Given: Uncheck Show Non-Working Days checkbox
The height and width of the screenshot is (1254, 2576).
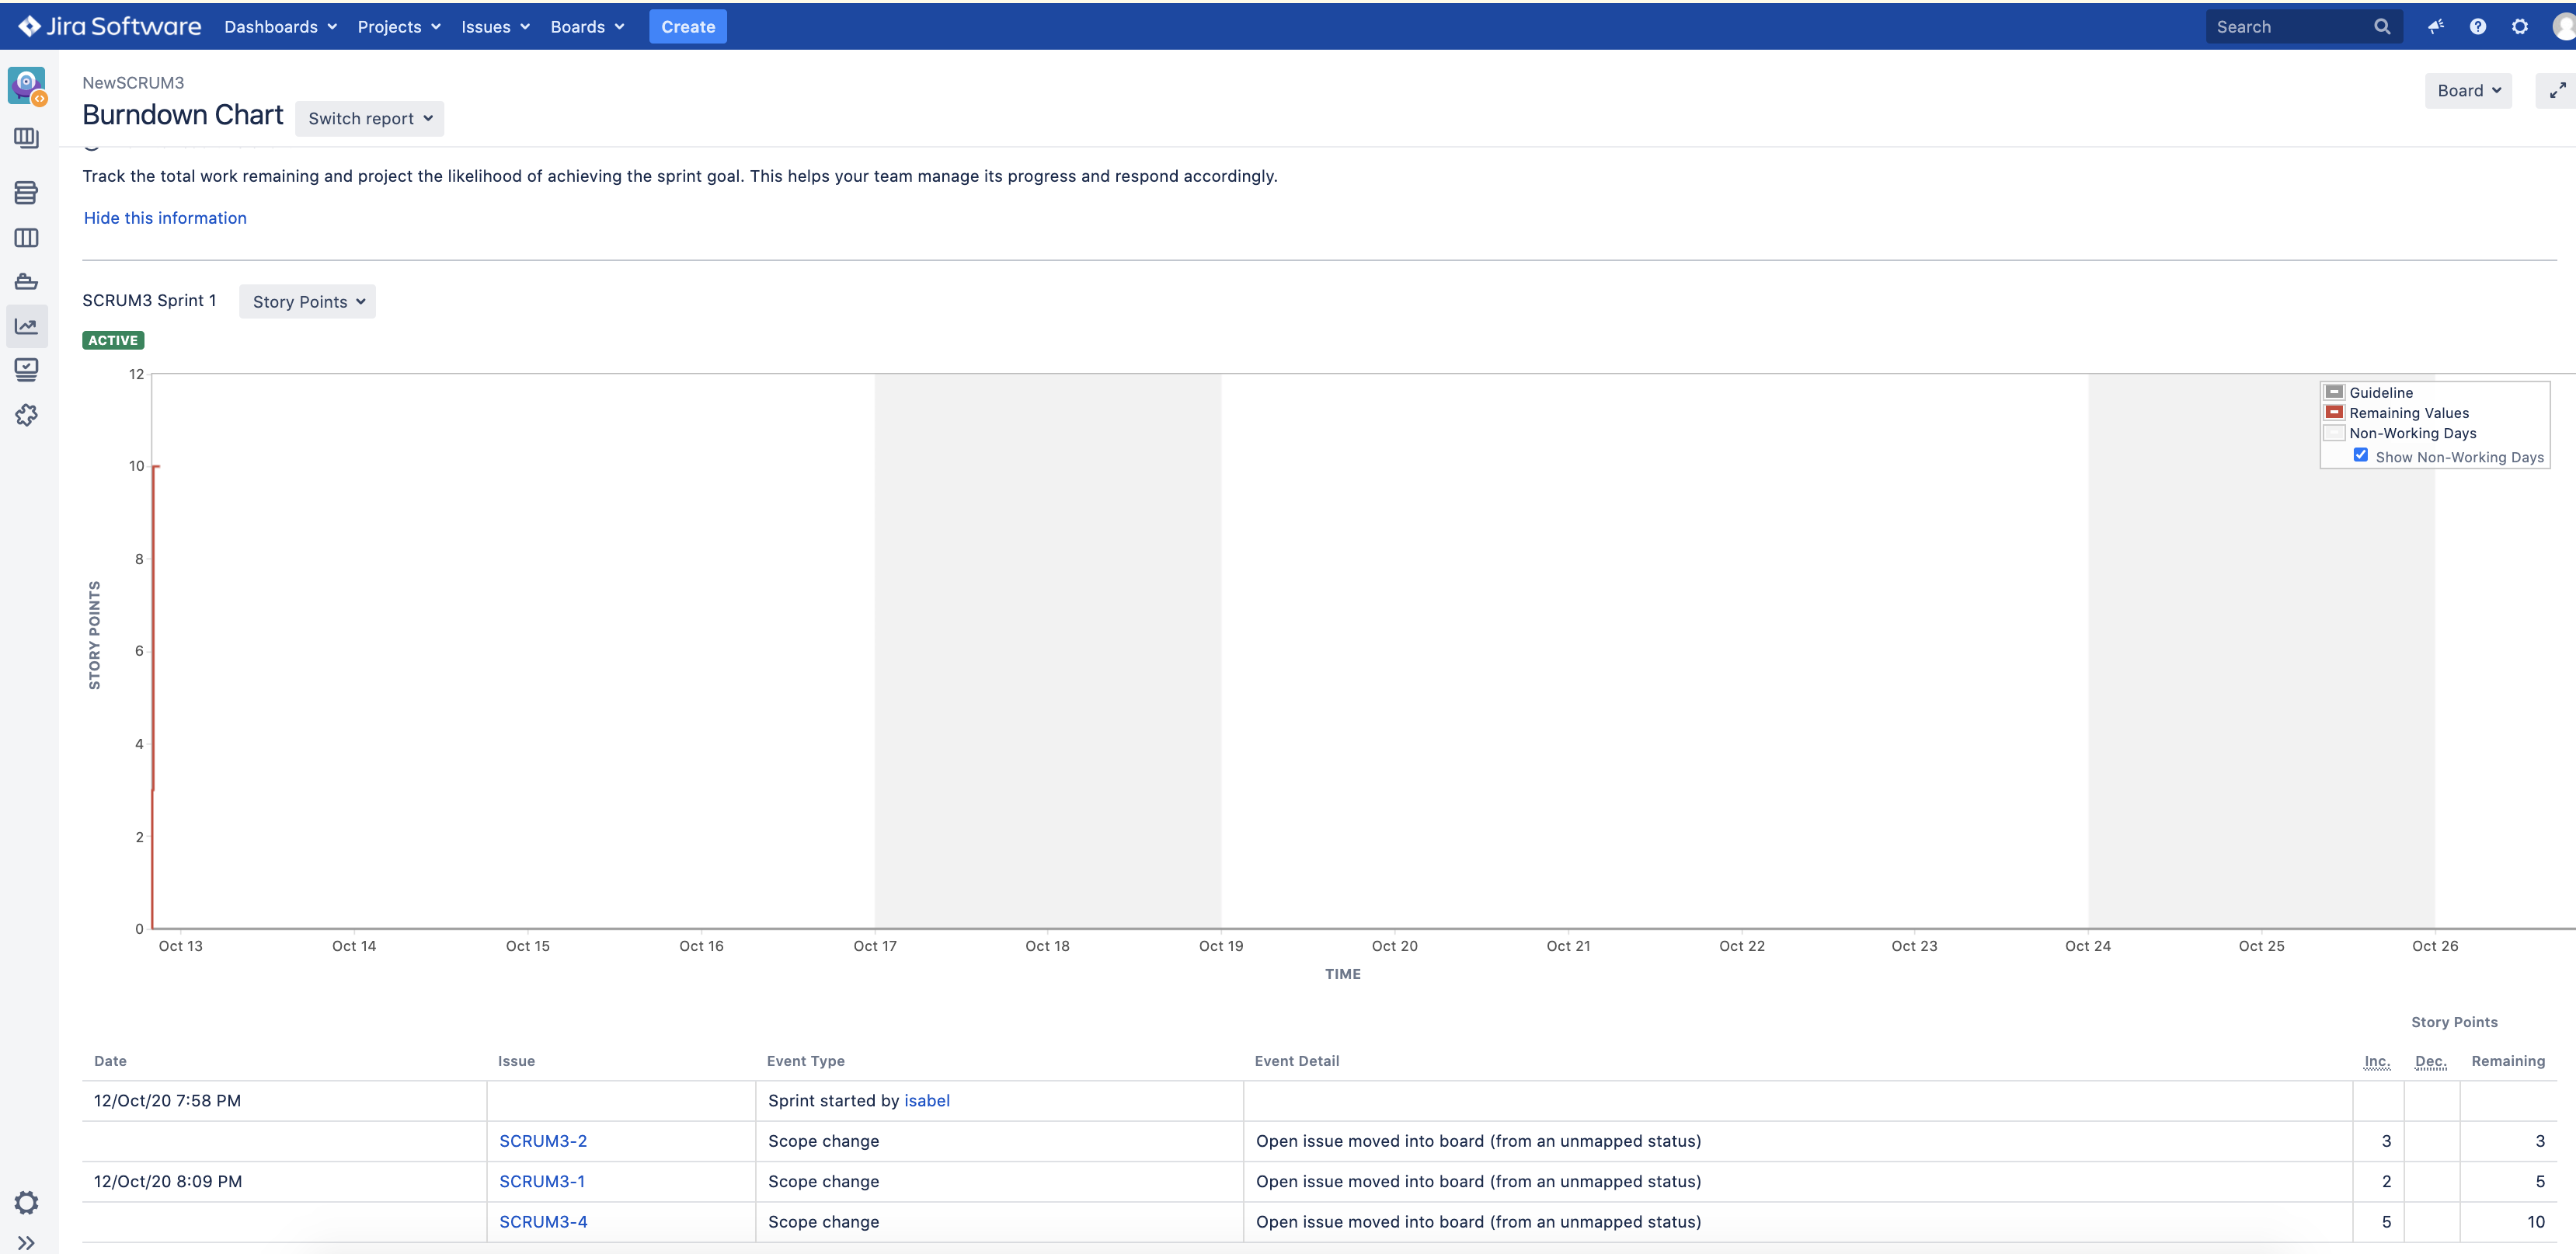Looking at the screenshot, I should [x=2360, y=455].
